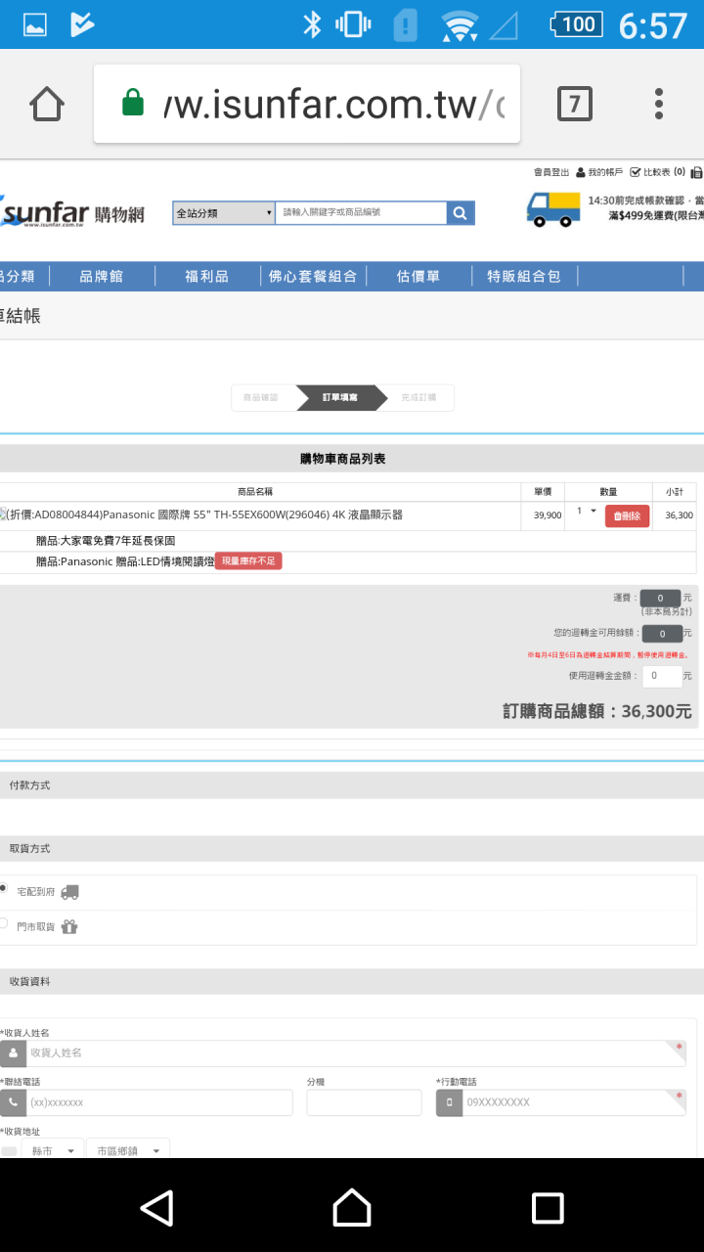Viewport: 704px width, 1252px height.
Task: Focus the keyword search input field
Action: [361, 212]
